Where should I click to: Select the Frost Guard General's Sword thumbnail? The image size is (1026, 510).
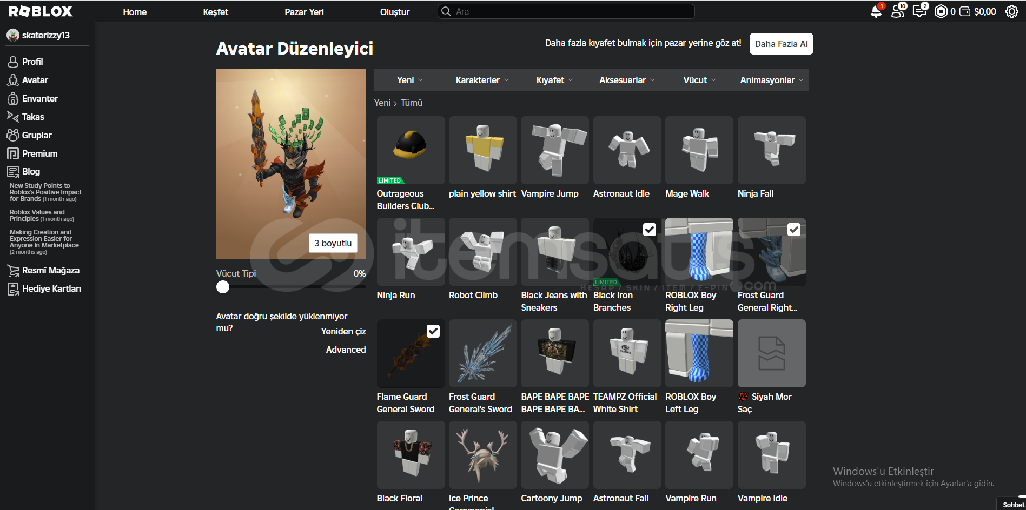(482, 353)
